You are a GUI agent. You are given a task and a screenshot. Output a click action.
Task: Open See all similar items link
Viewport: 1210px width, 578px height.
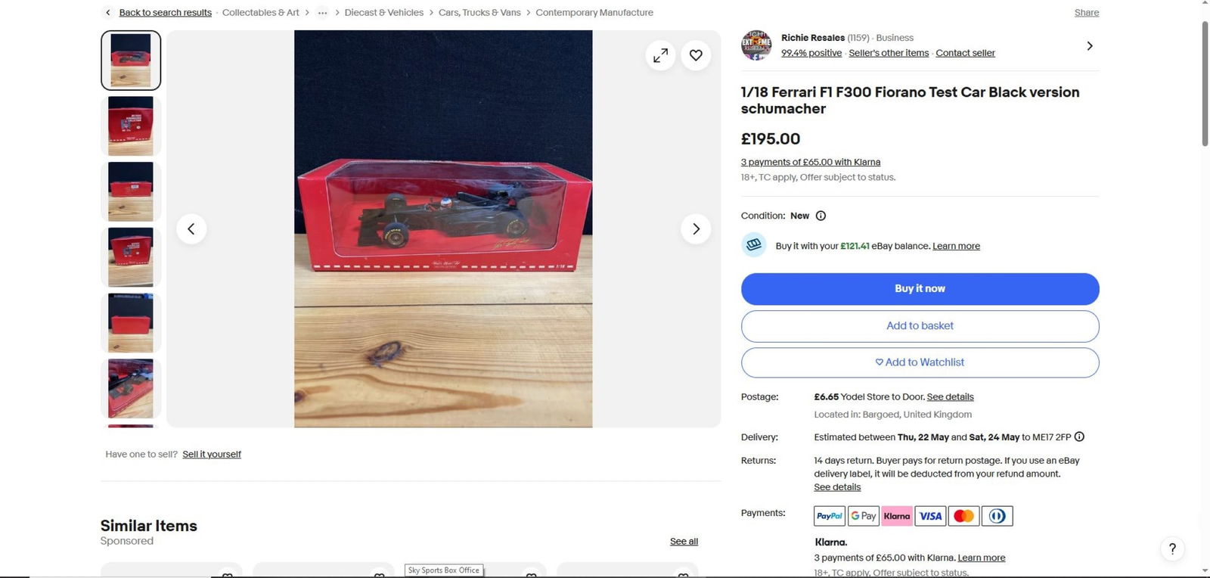(x=684, y=542)
